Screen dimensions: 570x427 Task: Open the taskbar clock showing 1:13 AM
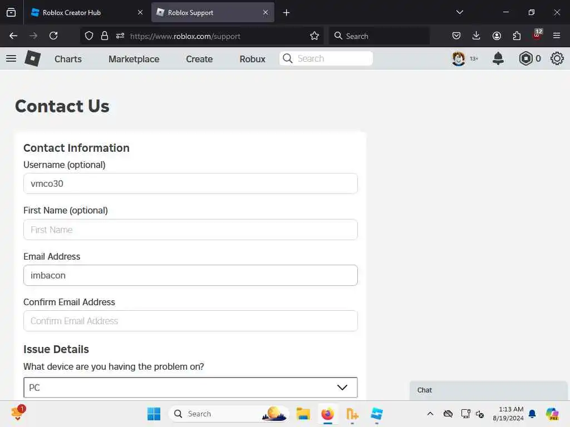[x=508, y=414]
